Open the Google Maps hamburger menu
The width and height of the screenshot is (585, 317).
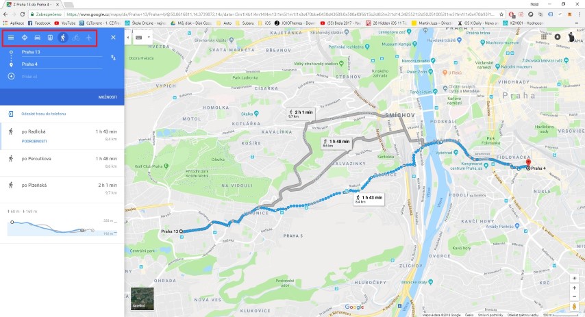point(11,37)
